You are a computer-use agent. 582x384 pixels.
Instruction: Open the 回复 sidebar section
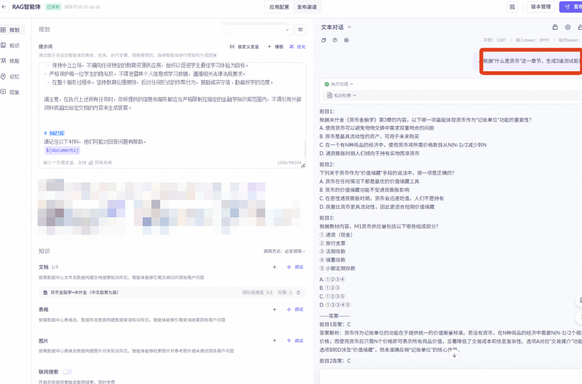[x=13, y=92]
